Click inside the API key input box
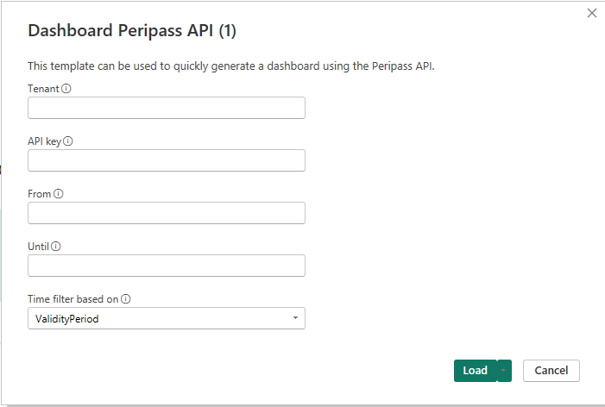Screen dimensions: 605x407 pyautogui.click(x=167, y=160)
